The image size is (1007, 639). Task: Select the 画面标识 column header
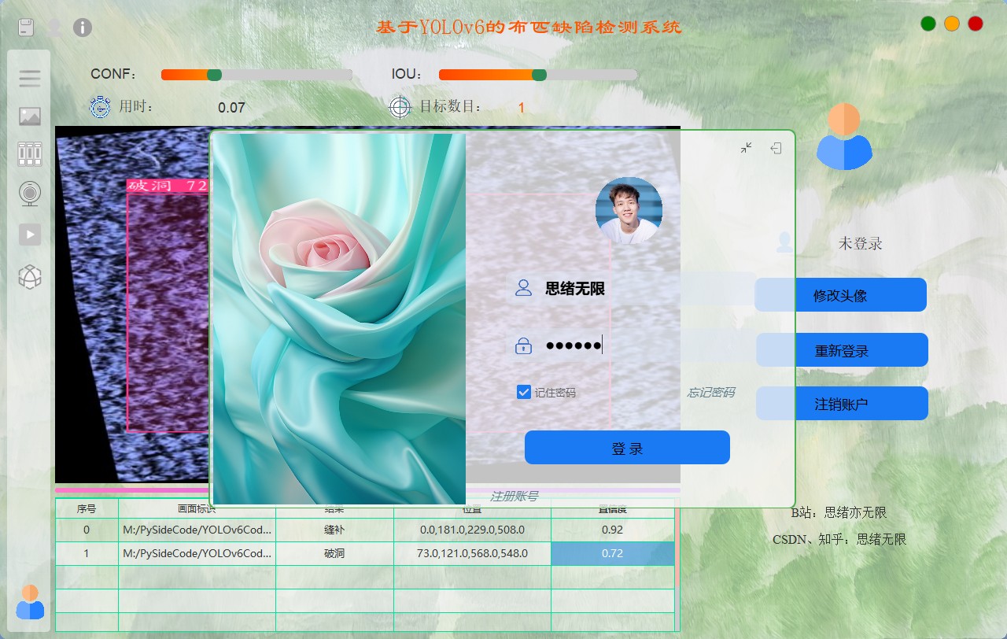(x=197, y=508)
